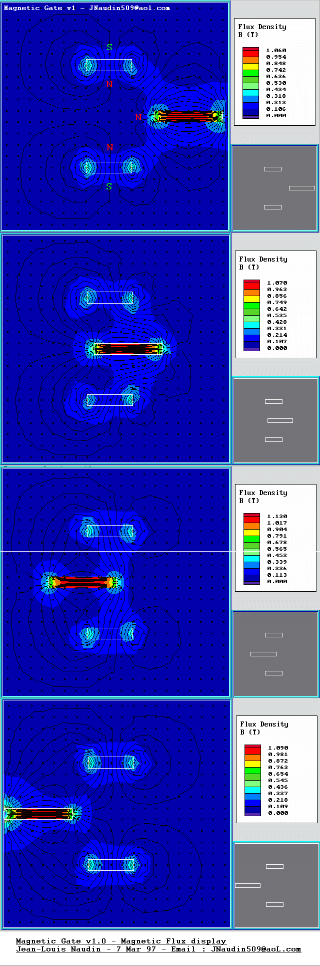Click the 0.642 legend value

pos(277,309)
